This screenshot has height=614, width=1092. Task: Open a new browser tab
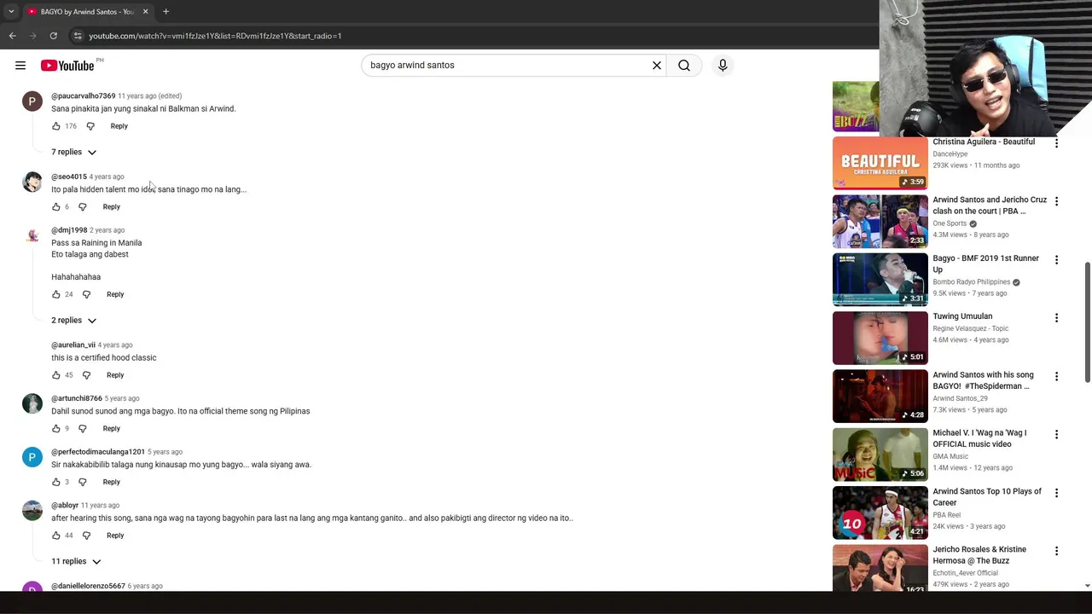pyautogui.click(x=166, y=12)
